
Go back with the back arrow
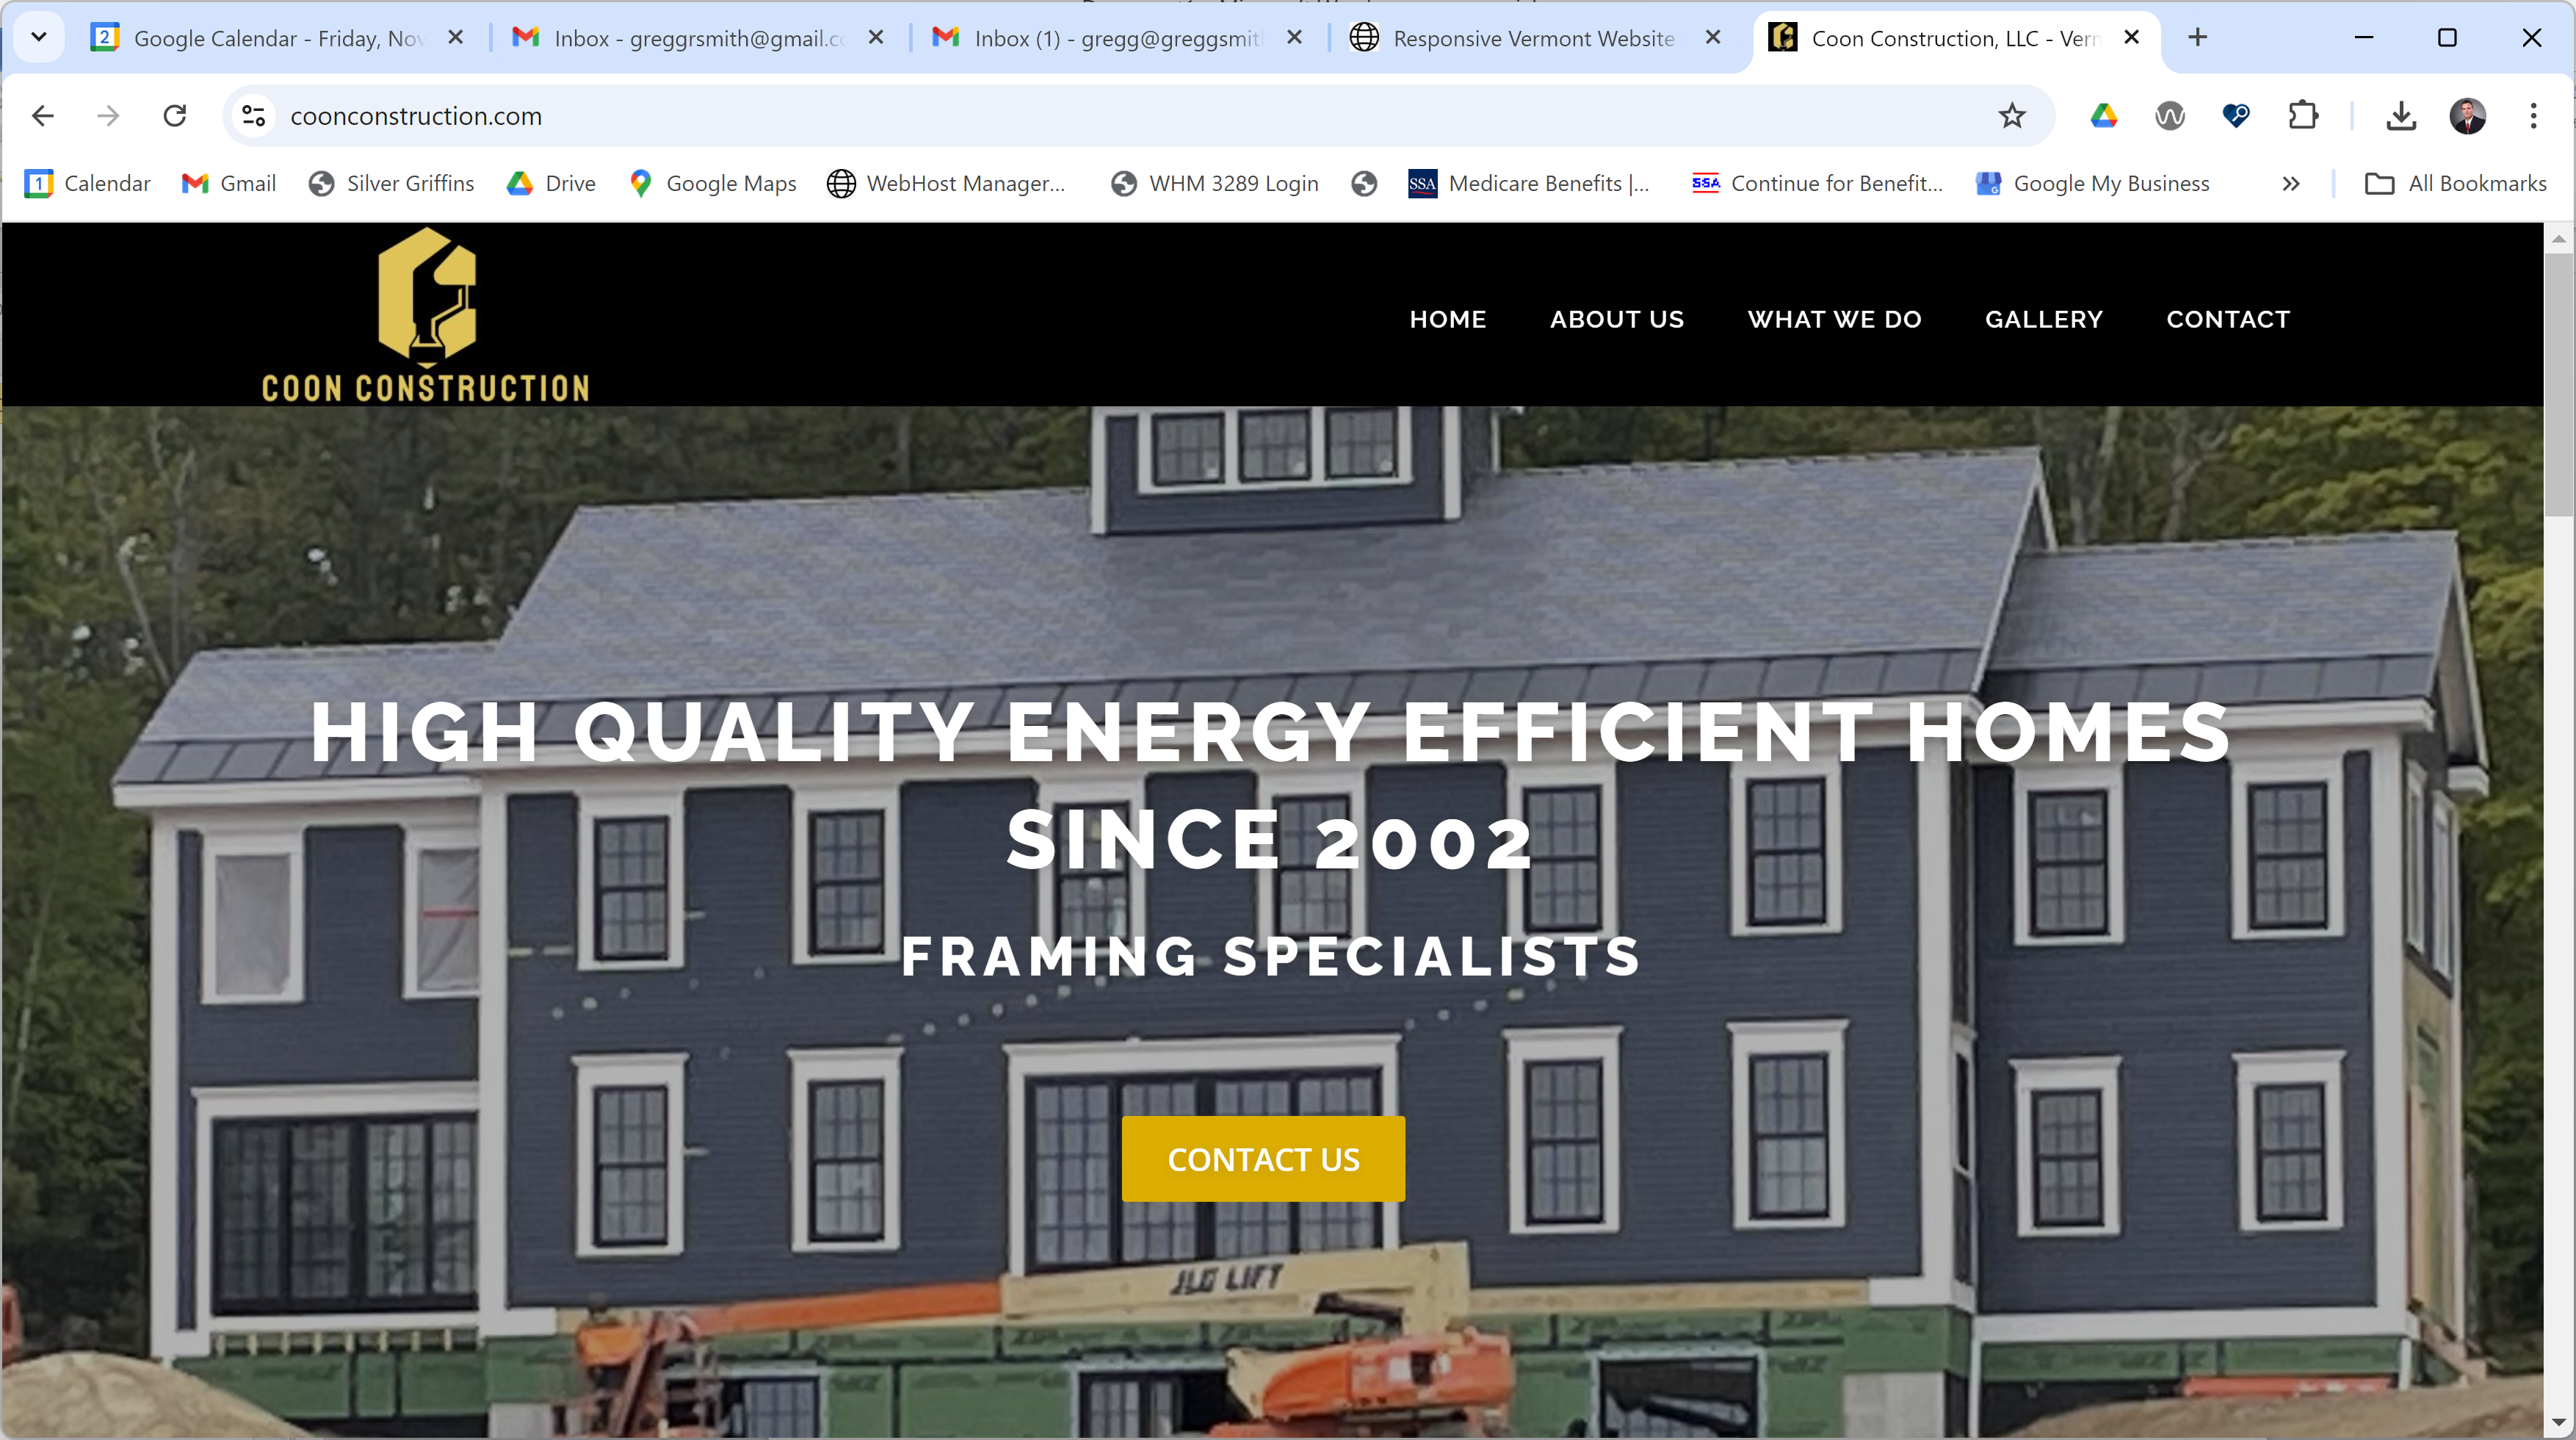pyautogui.click(x=43, y=116)
